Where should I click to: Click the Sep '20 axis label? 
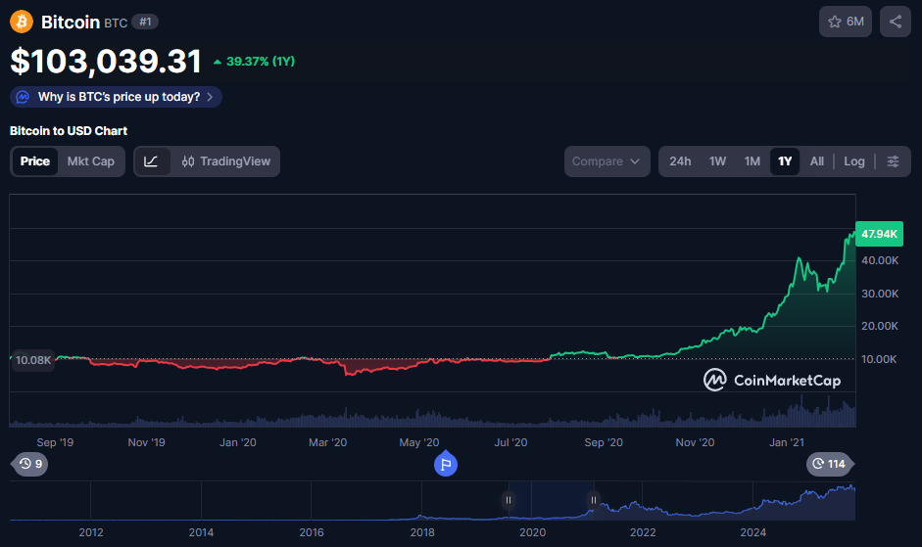(x=604, y=442)
